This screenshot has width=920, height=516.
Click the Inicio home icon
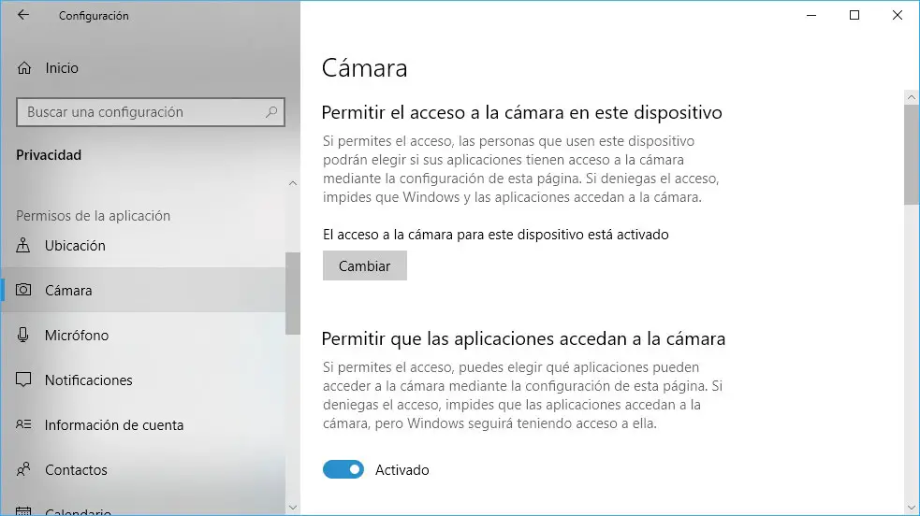[x=24, y=68]
